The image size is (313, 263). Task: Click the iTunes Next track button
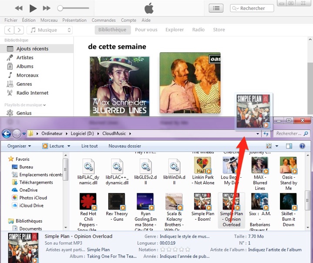pyautogui.click(x=47, y=8)
